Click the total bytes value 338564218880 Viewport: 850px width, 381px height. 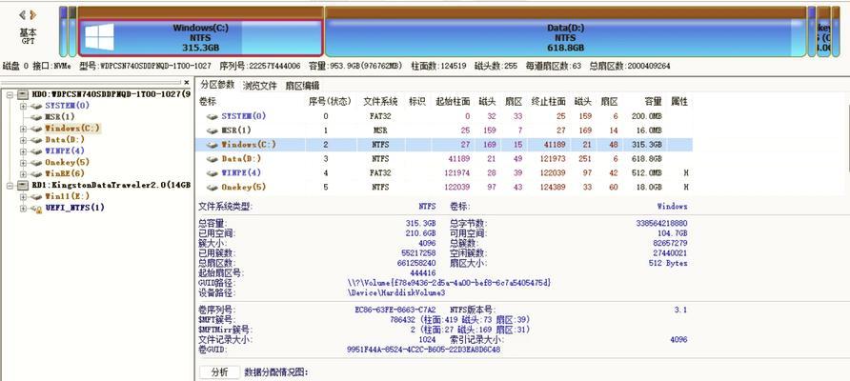tap(662, 223)
